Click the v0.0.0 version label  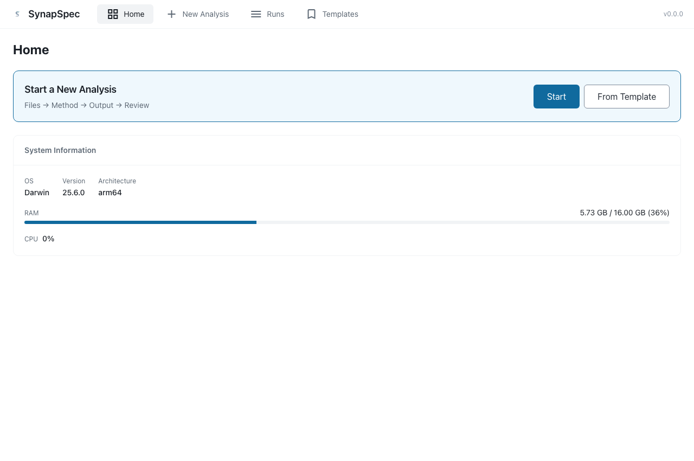[673, 14]
